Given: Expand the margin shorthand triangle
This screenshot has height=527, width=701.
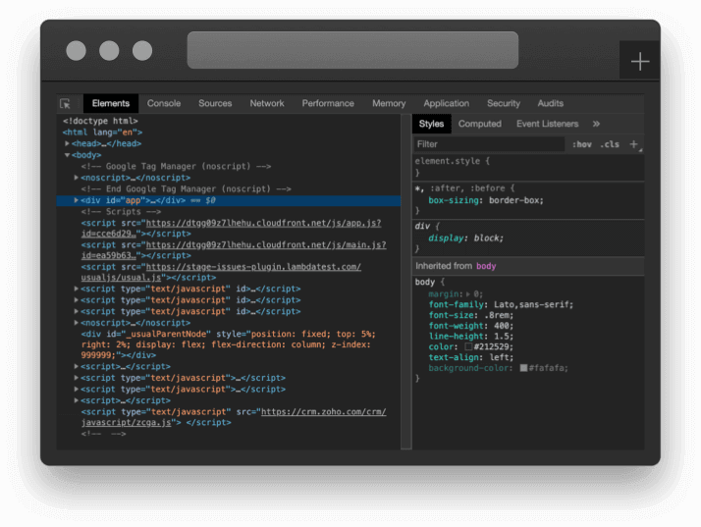Looking at the screenshot, I should (468, 294).
